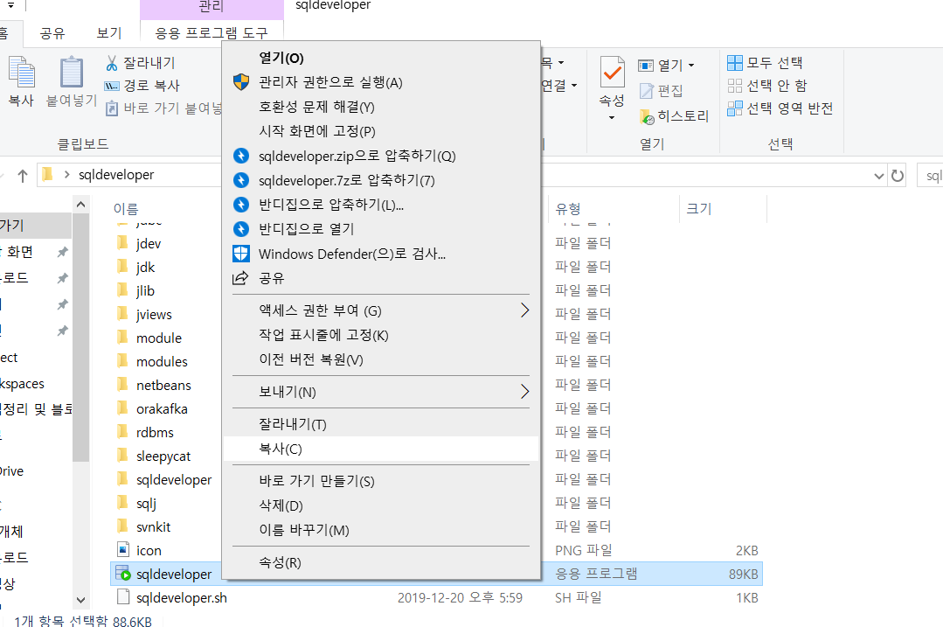Choose 반디집으로 열기 entry

click(381, 229)
